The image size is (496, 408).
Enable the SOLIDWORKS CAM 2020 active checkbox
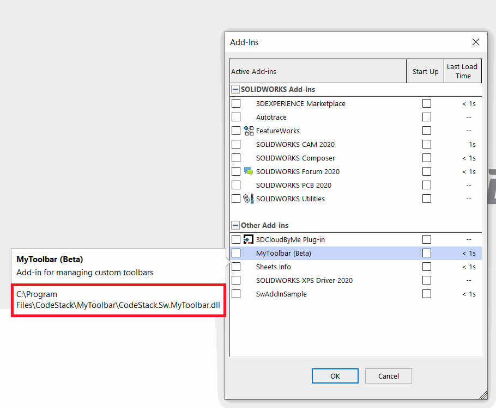click(236, 144)
